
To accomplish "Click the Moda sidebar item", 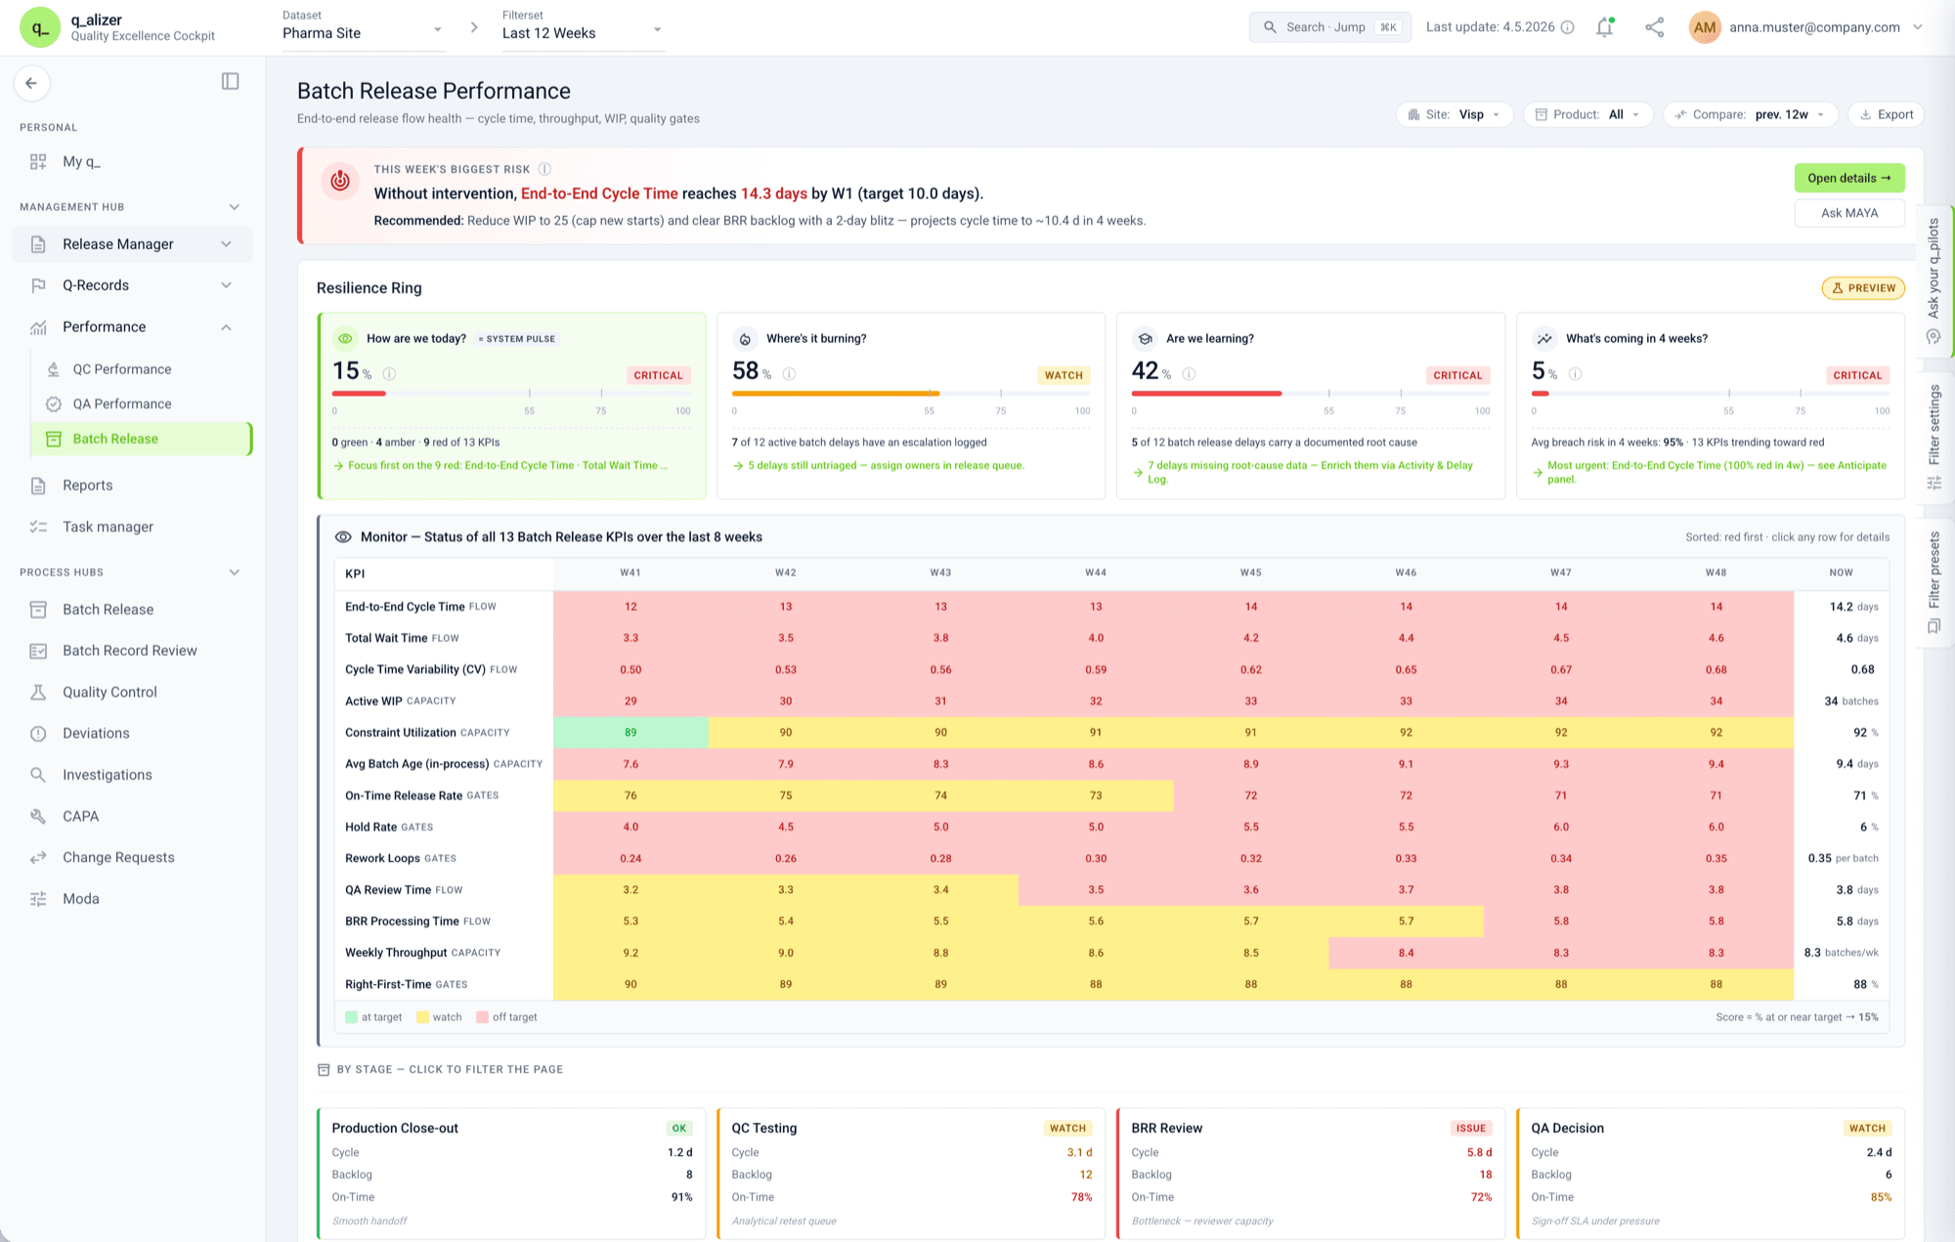I will pos(132,899).
